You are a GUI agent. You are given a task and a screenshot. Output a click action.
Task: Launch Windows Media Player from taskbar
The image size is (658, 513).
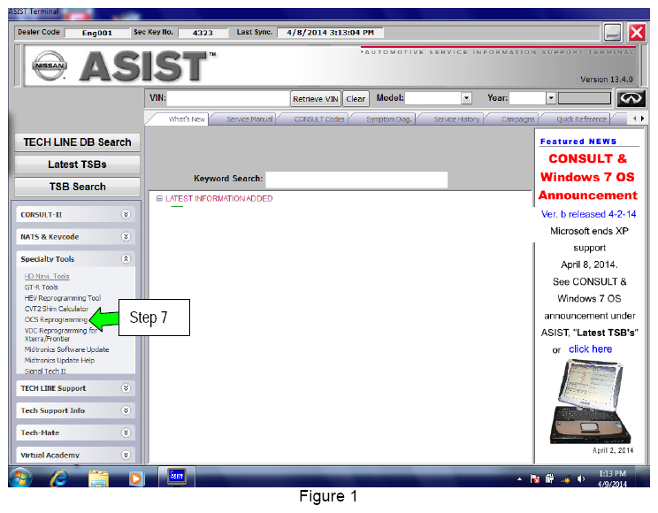coord(135,478)
